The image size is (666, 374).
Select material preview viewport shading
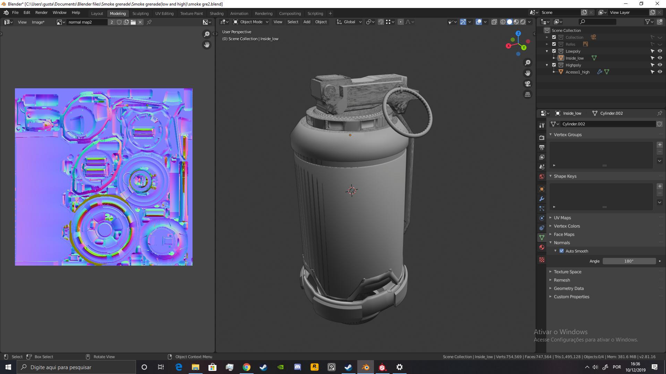click(x=516, y=22)
